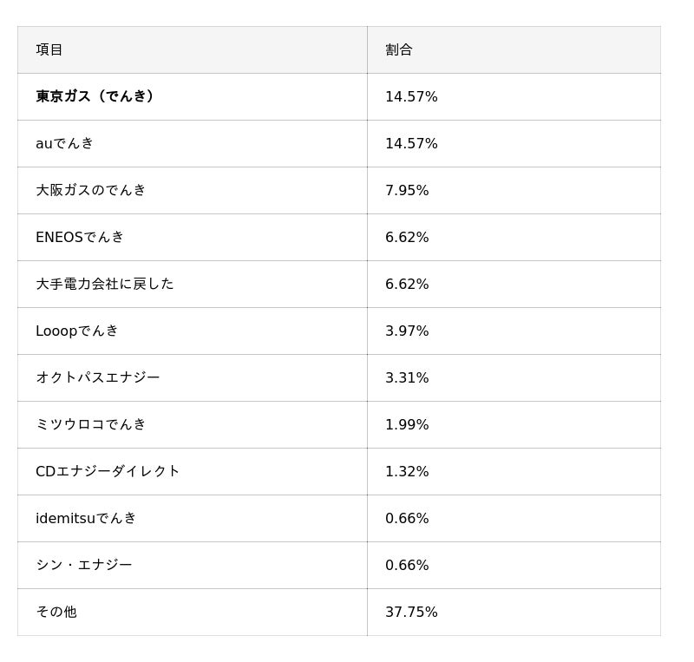This screenshot has width=694, height=662.
Task: Click the CDエナジーダイレクト cell
Action: (108, 471)
